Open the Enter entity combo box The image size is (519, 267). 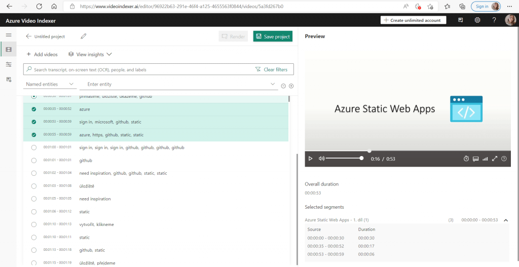tap(179, 85)
